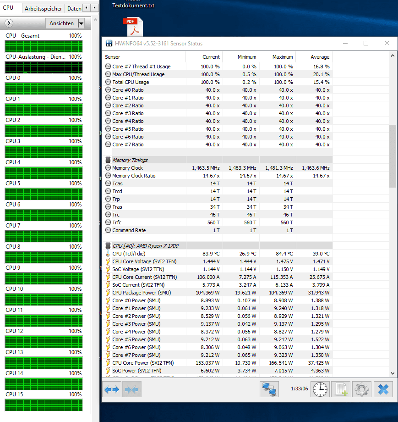Select the SoC Current (SVI2 TFN) row
The width and height of the screenshot is (398, 422).
pyautogui.click(x=218, y=284)
